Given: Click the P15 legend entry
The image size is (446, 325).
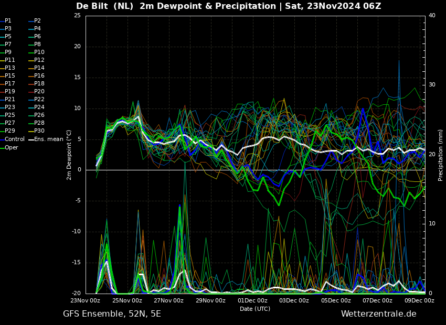Looking at the screenshot, I should coord(7,75).
